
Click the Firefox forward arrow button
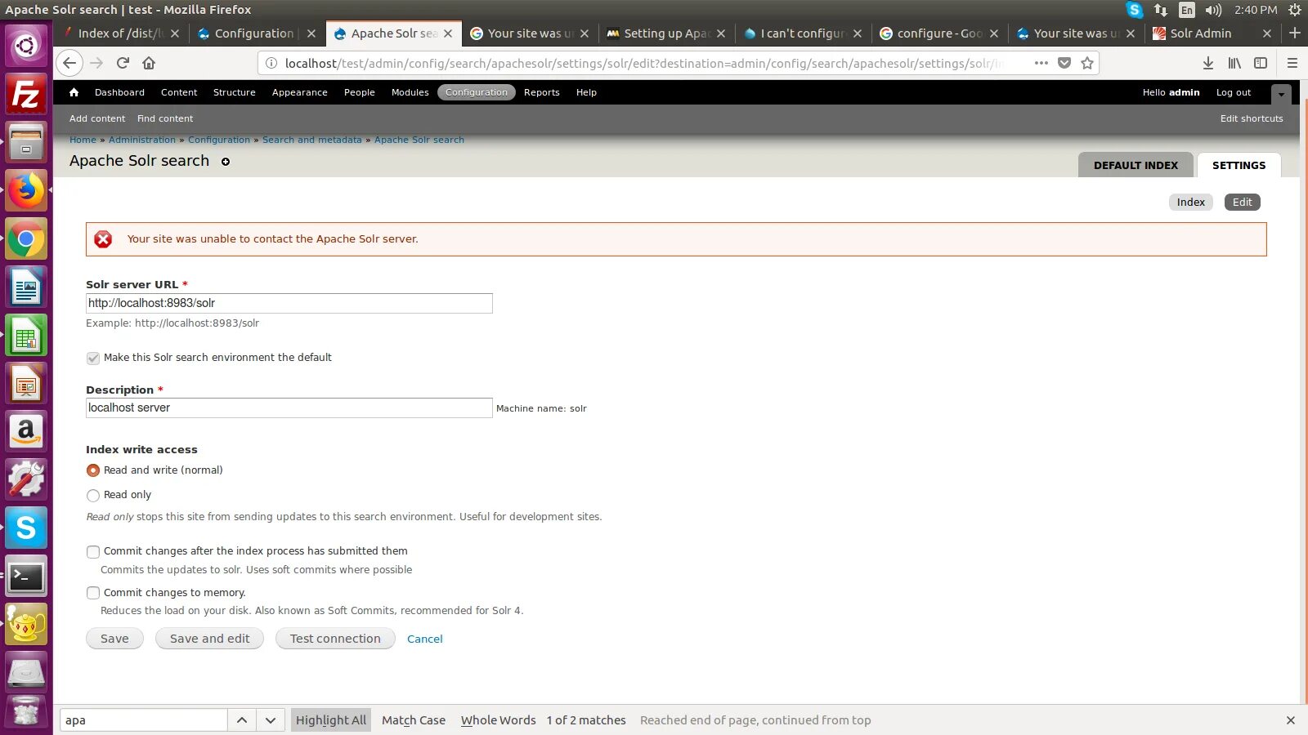pos(96,63)
